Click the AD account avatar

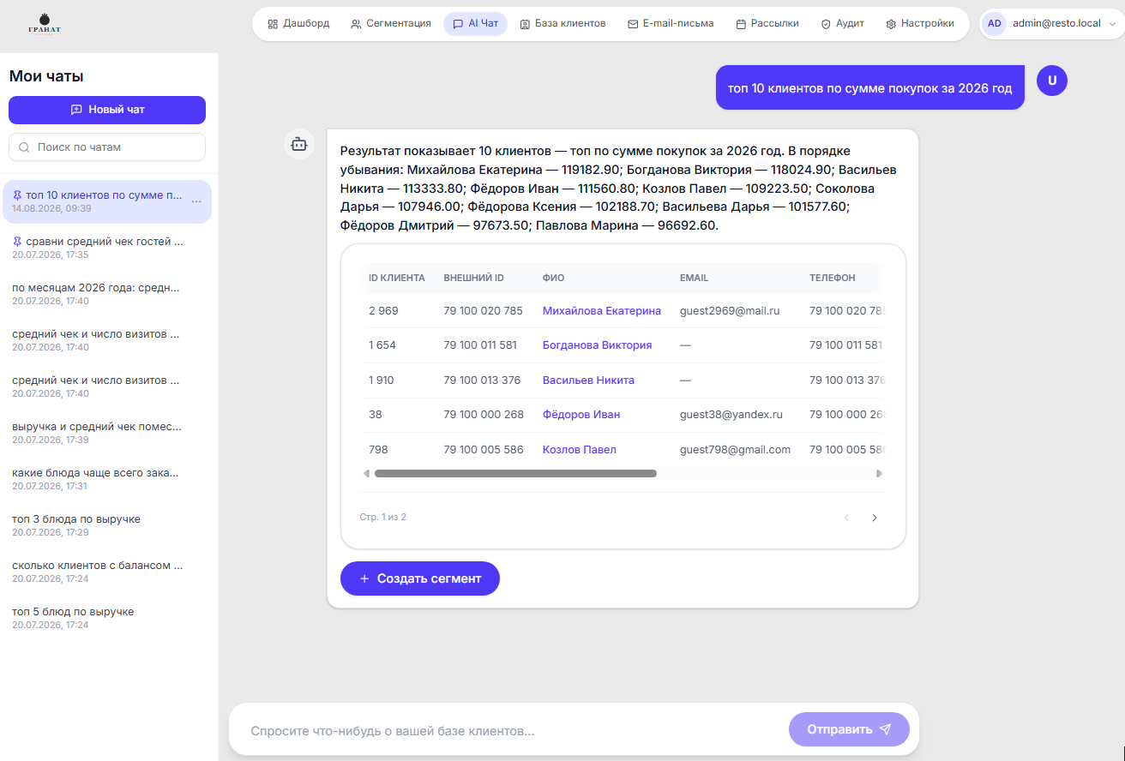[x=994, y=23]
